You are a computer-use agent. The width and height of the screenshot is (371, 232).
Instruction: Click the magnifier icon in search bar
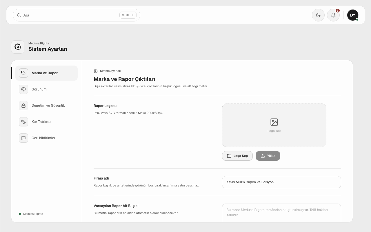tap(19, 15)
